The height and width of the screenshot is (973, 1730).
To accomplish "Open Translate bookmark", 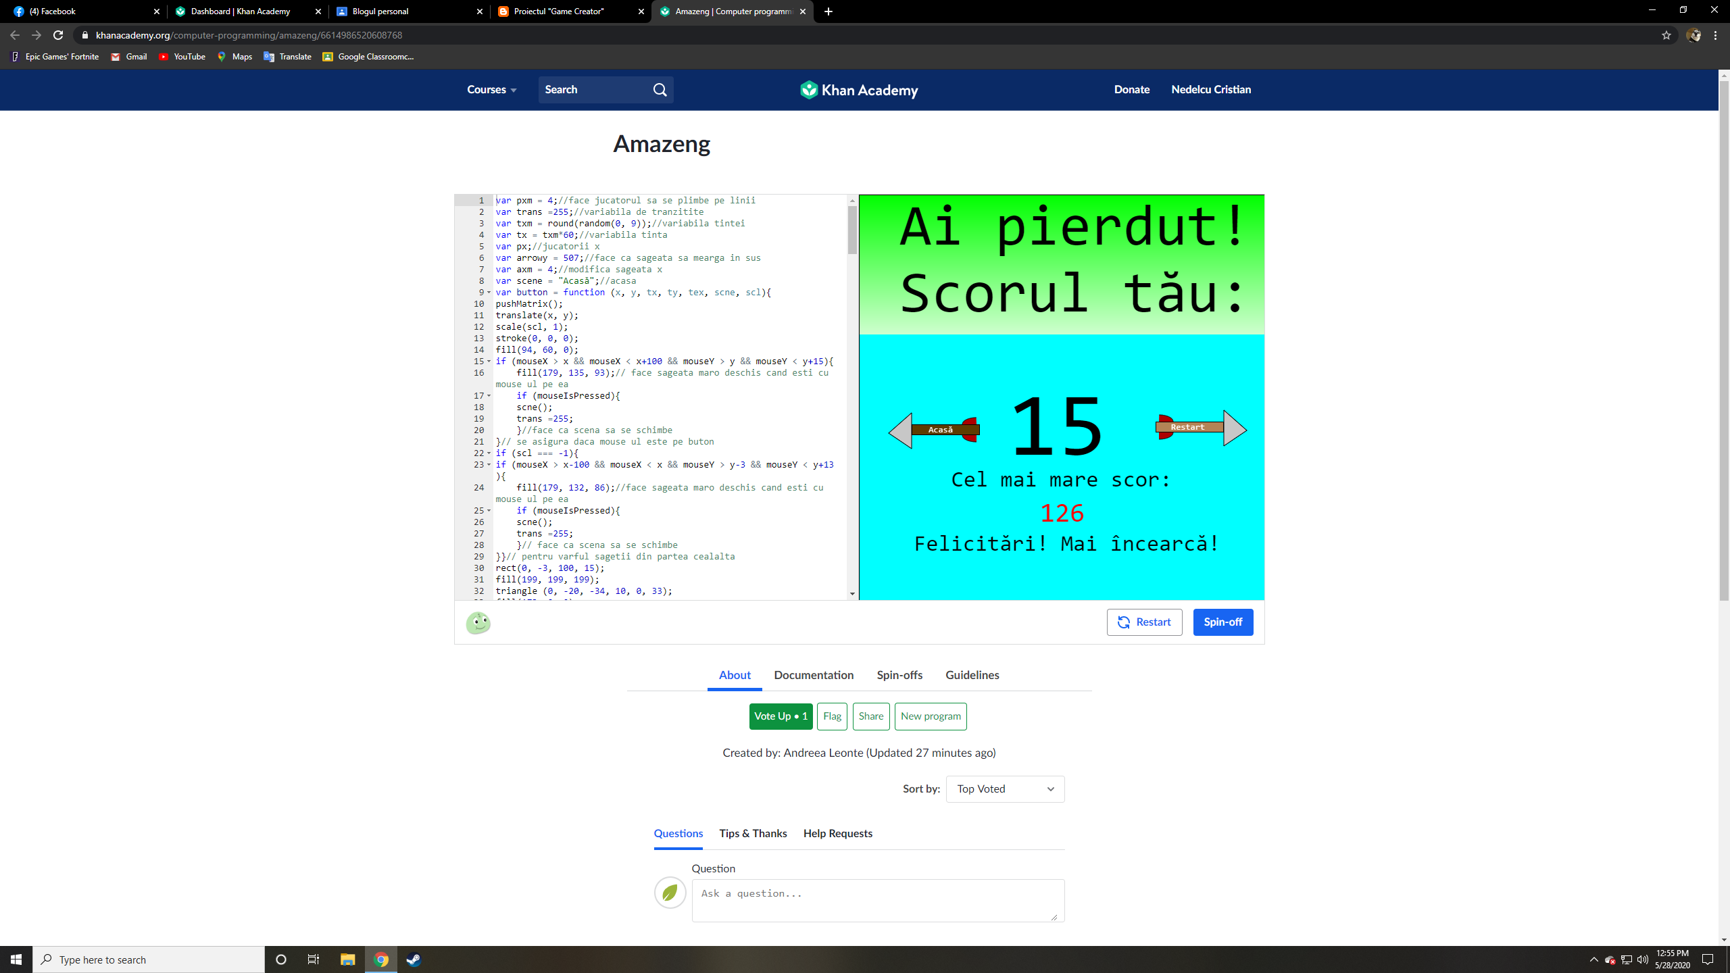I will pos(287,57).
